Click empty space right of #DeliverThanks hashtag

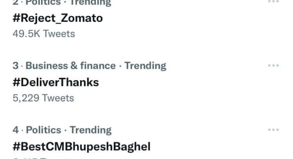179,82
